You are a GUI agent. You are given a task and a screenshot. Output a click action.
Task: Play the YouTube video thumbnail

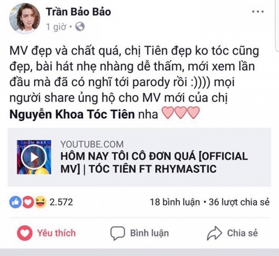(34, 157)
